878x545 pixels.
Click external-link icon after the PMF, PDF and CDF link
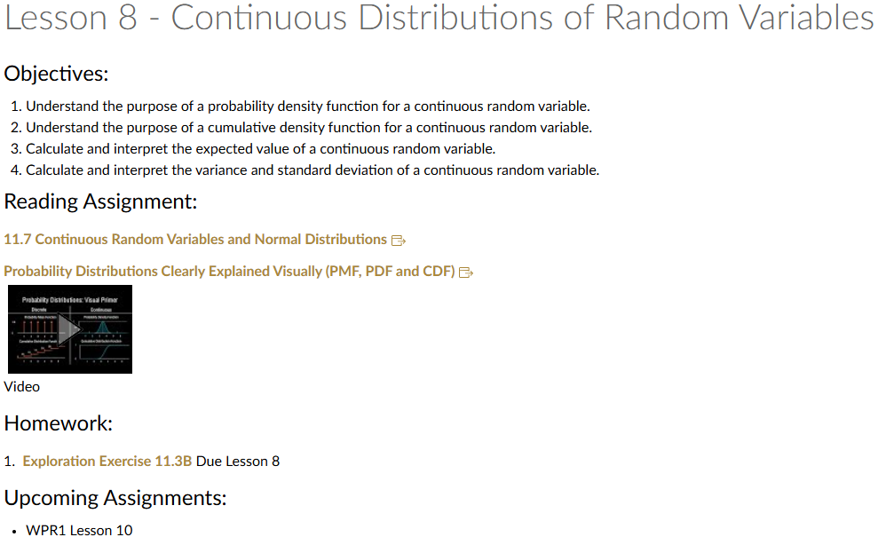coord(466,272)
